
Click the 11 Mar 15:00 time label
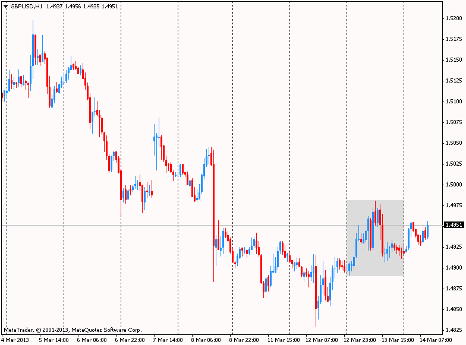coord(284,340)
